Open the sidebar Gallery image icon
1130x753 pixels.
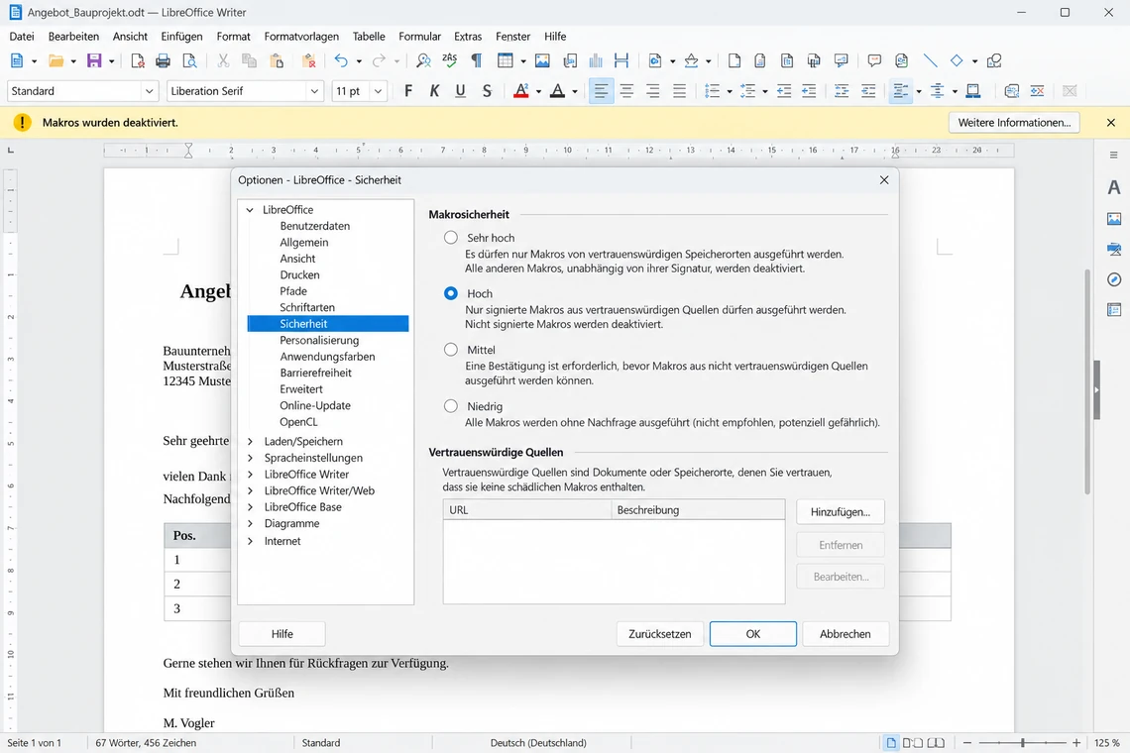point(1114,218)
